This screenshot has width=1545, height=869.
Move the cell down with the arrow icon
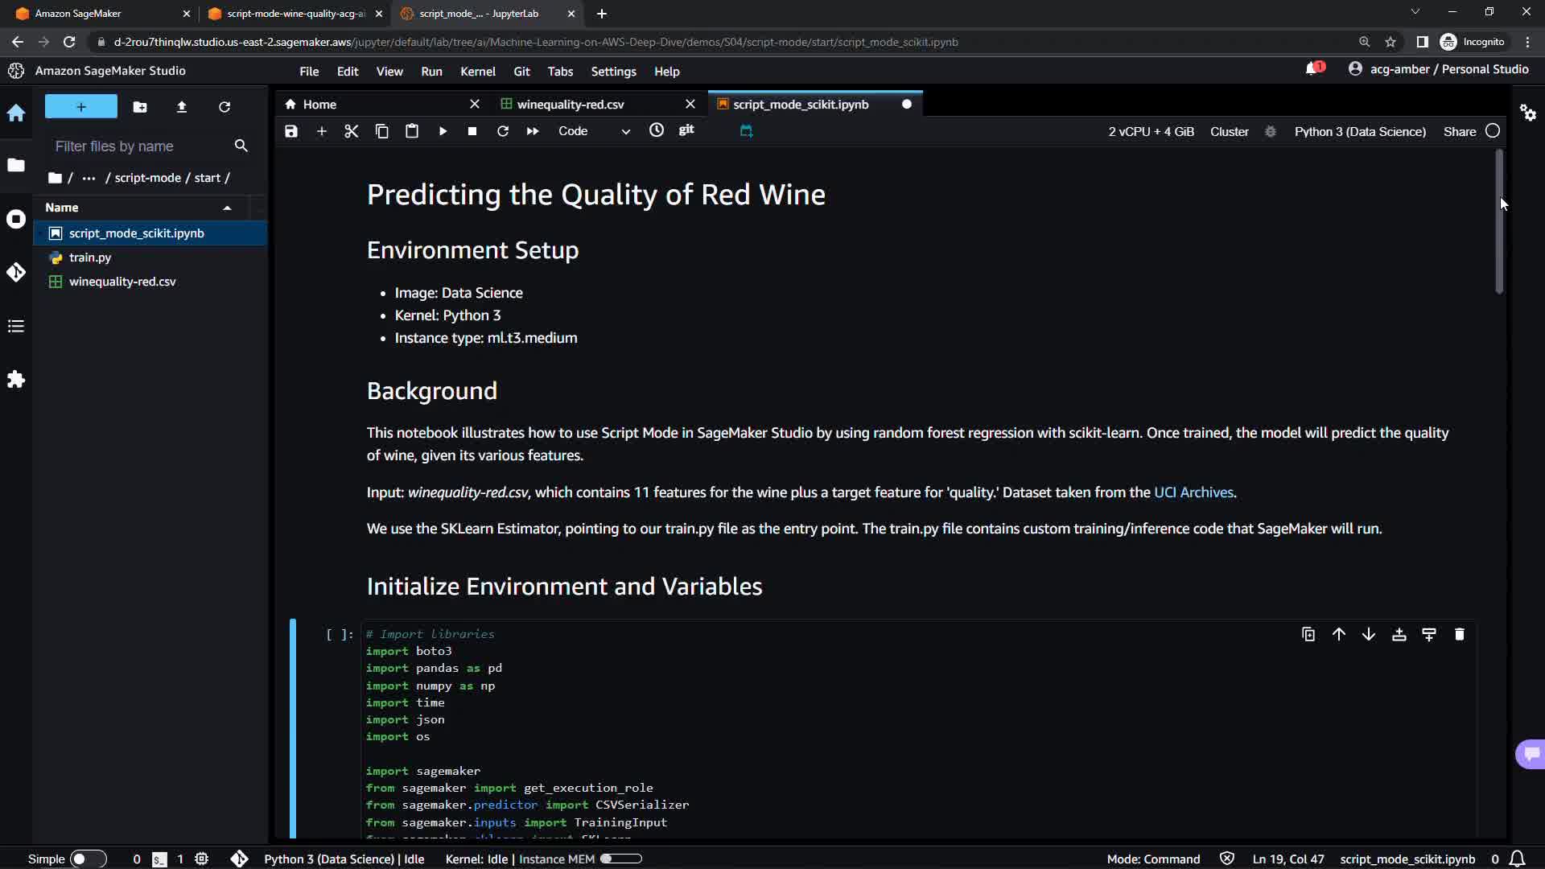click(x=1368, y=635)
